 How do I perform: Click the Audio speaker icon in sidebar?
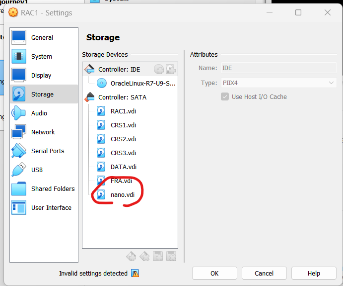click(x=19, y=113)
